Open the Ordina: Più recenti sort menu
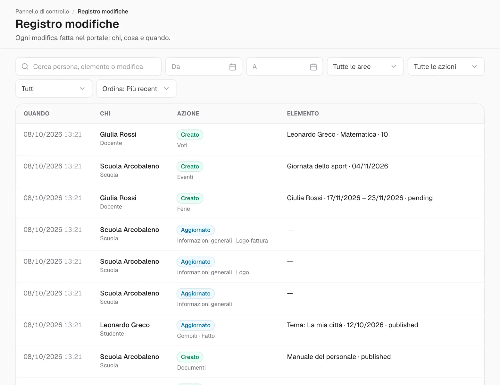500x385 pixels. point(136,89)
